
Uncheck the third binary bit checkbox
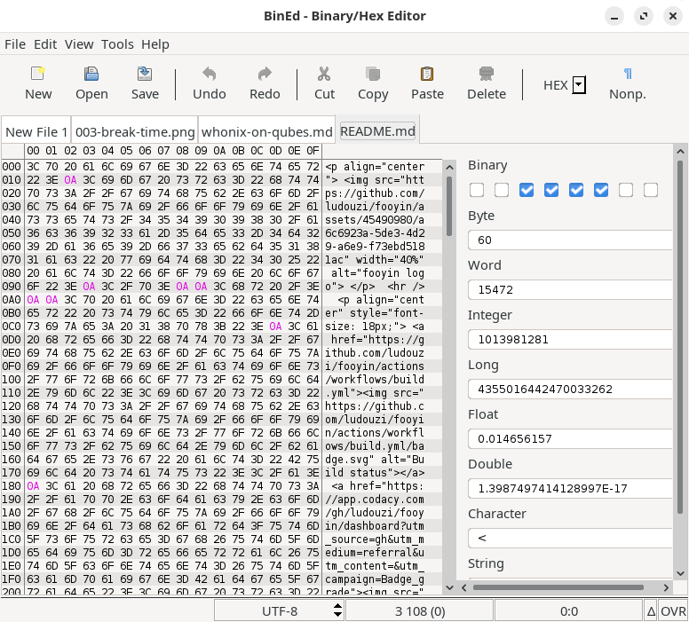pyautogui.click(x=527, y=190)
